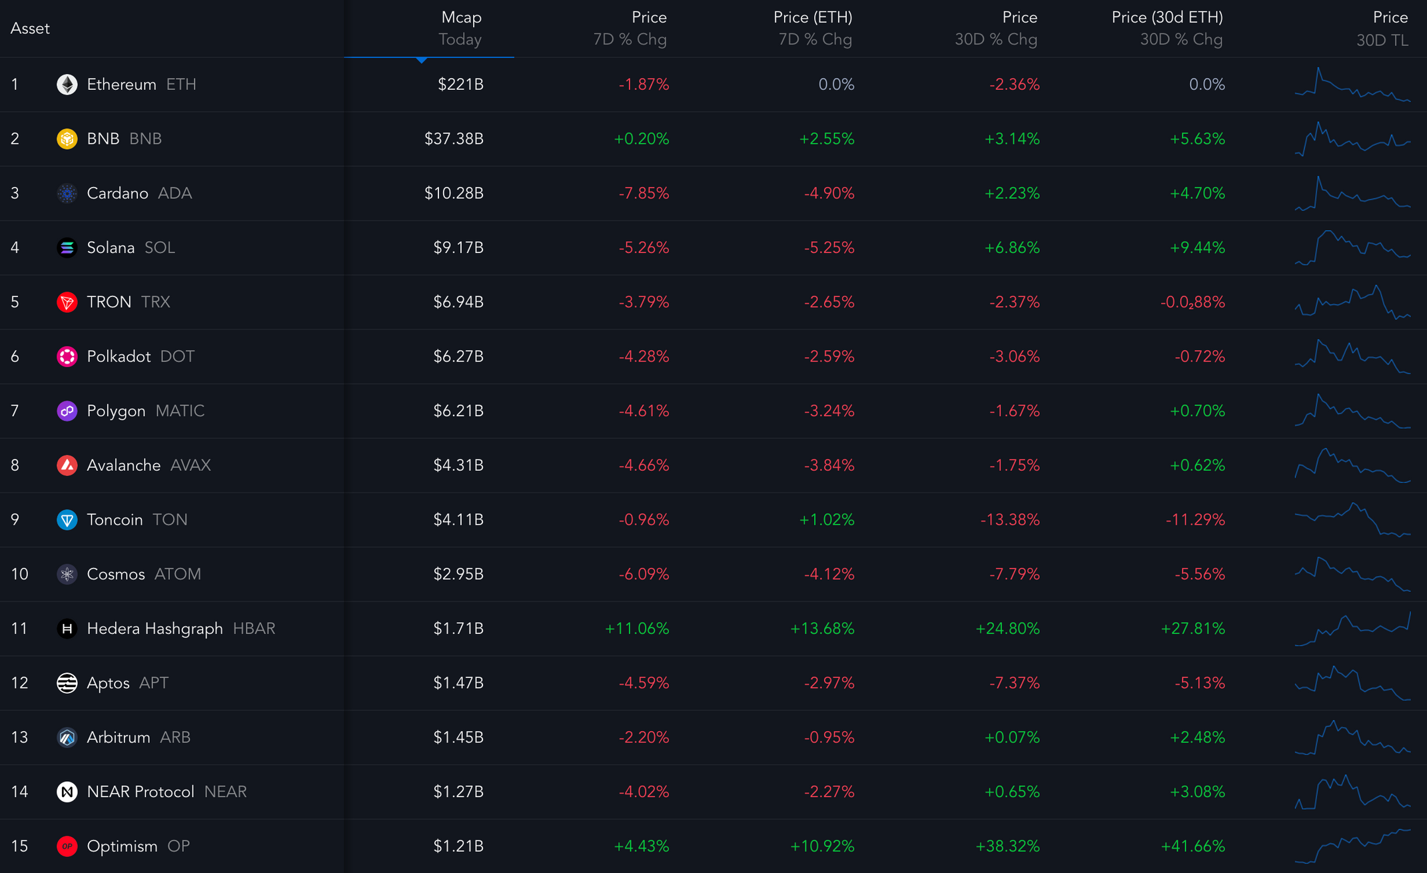The height and width of the screenshot is (873, 1427).
Task: Select NEAR Protocol market cap $1.27B
Action: point(458,792)
